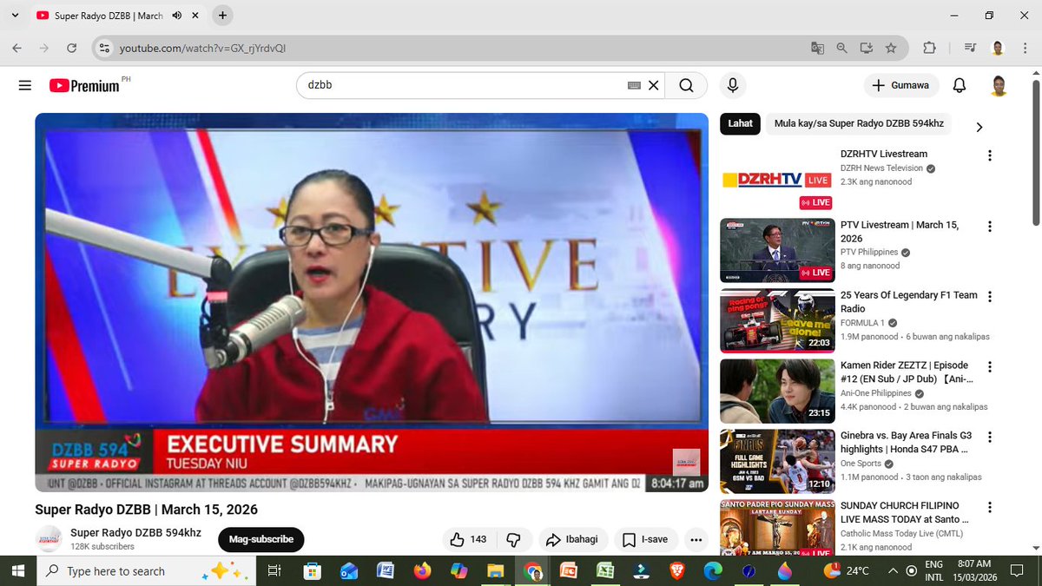Screen dimensions: 1042x586
Task: Select Mula kay/sa Super Radyo DZBB chip
Action: click(x=859, y=123)
